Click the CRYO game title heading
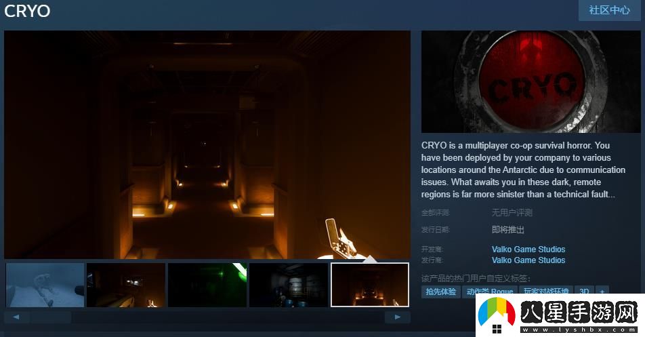The image size is (645, 337). (x=27, y=12)
